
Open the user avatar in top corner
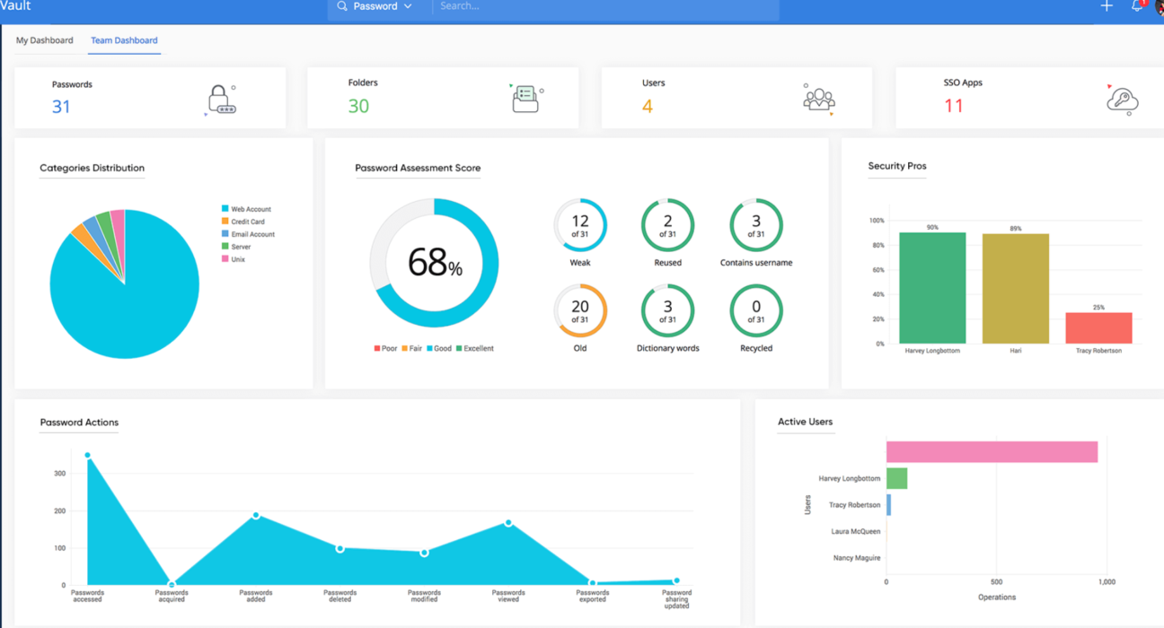point(1159,7)
